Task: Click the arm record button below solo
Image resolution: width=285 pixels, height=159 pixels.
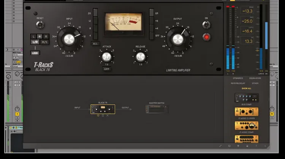Action: tap(17, 120)
